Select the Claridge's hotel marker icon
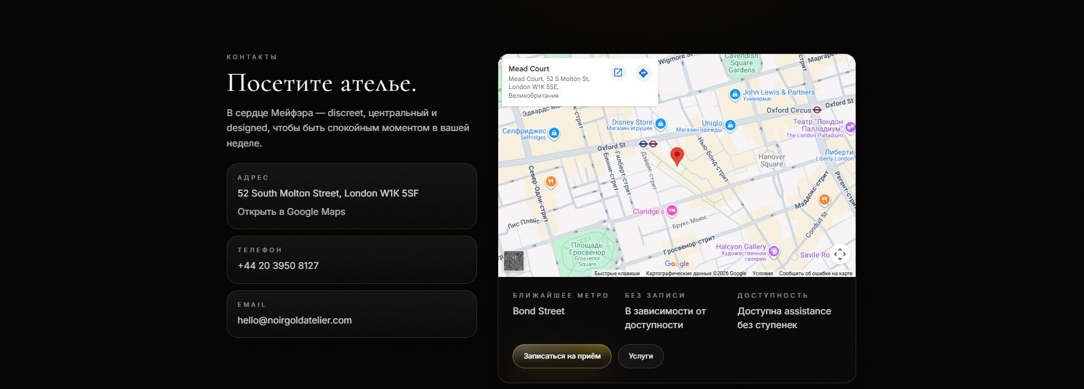 (x=671, y=211)
